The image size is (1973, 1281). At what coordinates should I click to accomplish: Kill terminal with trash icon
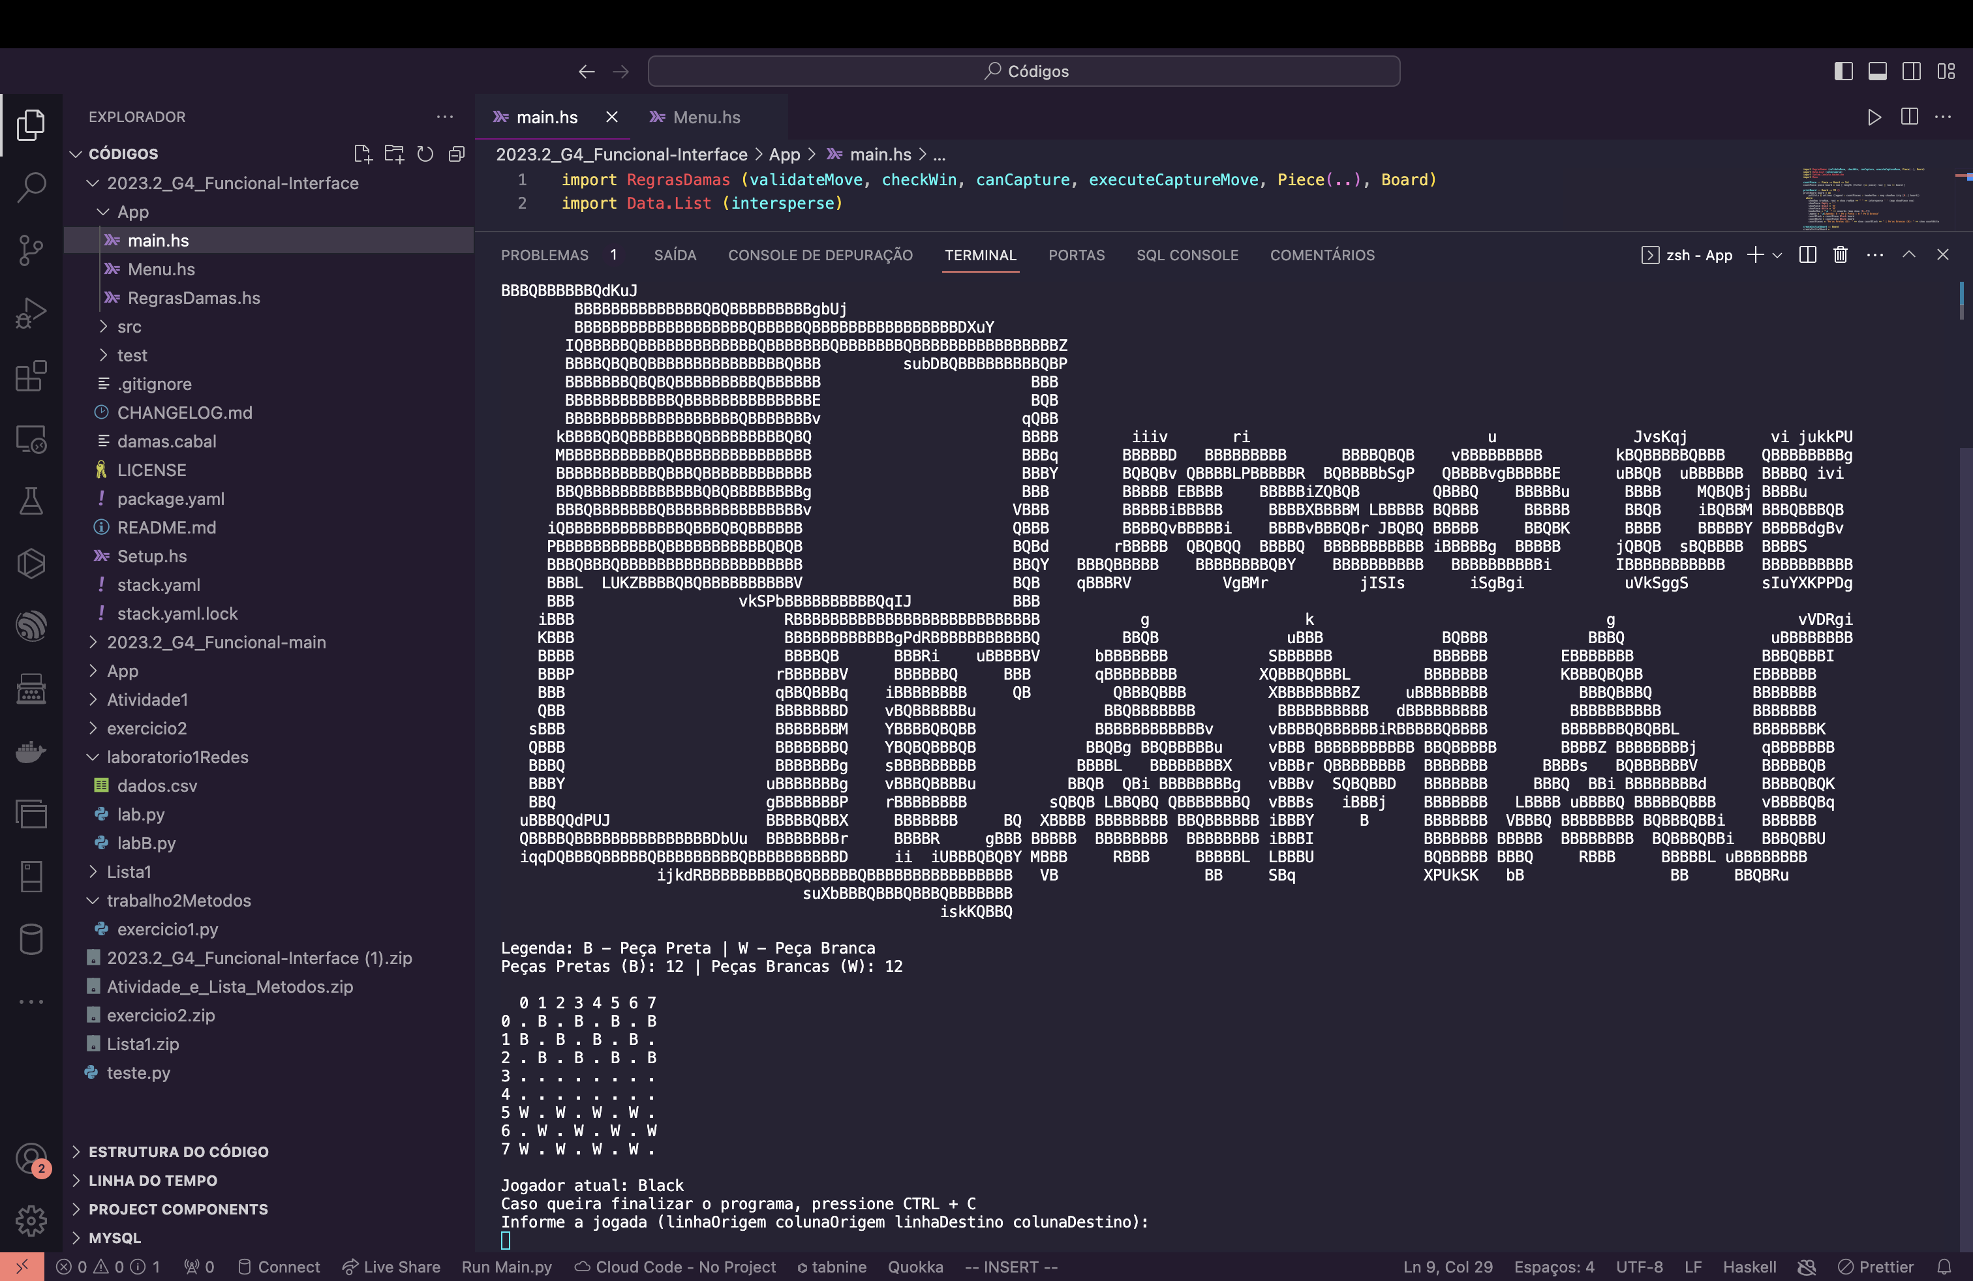click(x=1841, y=254)
